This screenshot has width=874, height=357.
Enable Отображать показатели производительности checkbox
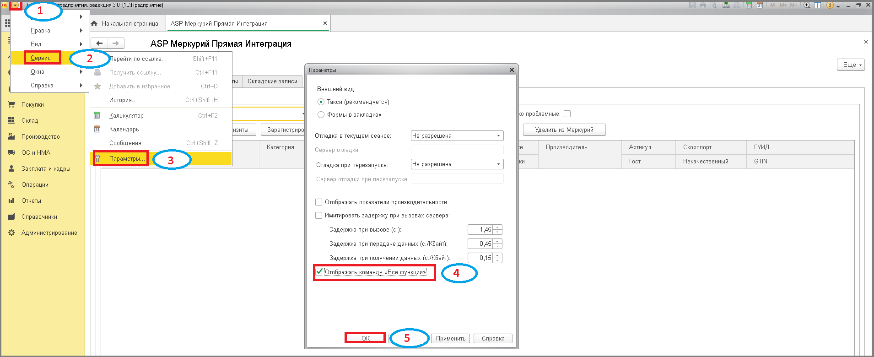319,202
